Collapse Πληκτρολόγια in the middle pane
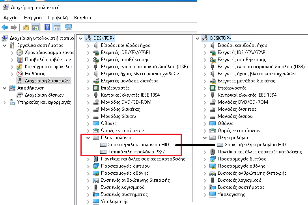This screenshot has height=205, width=308. click(x=88, y=138)
